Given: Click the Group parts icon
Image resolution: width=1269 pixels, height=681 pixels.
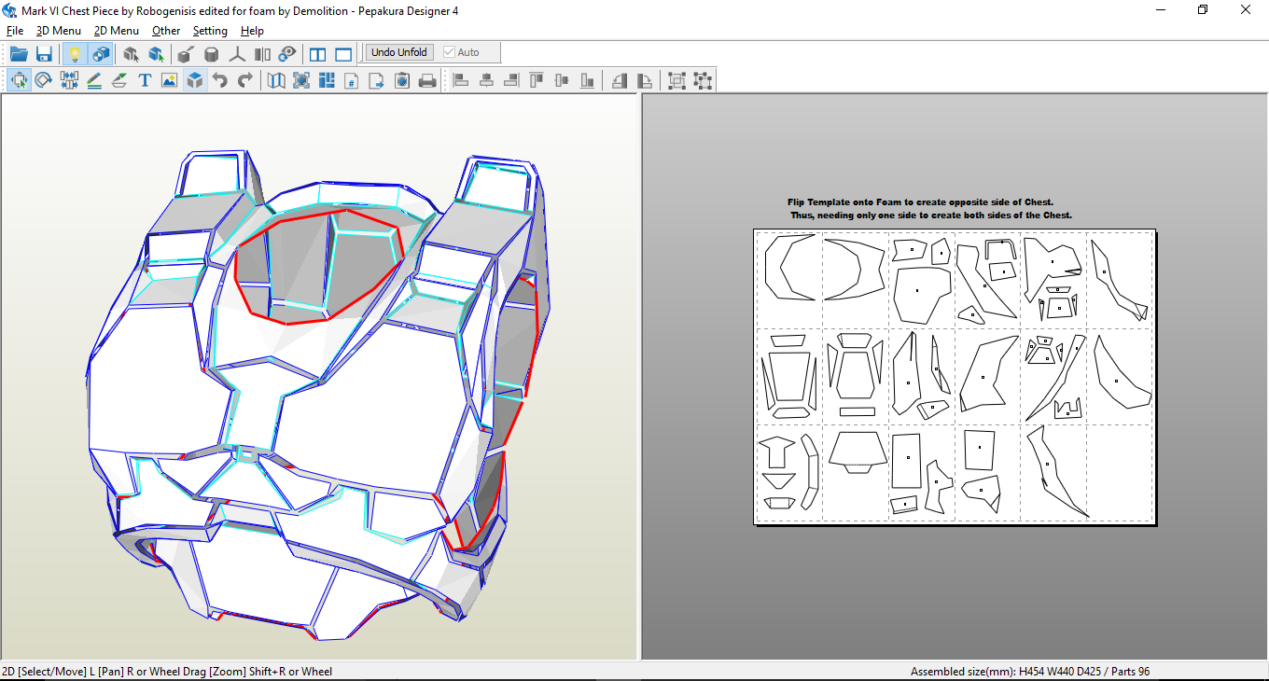Looking at the screenshot, I should (x=677, y=80).
